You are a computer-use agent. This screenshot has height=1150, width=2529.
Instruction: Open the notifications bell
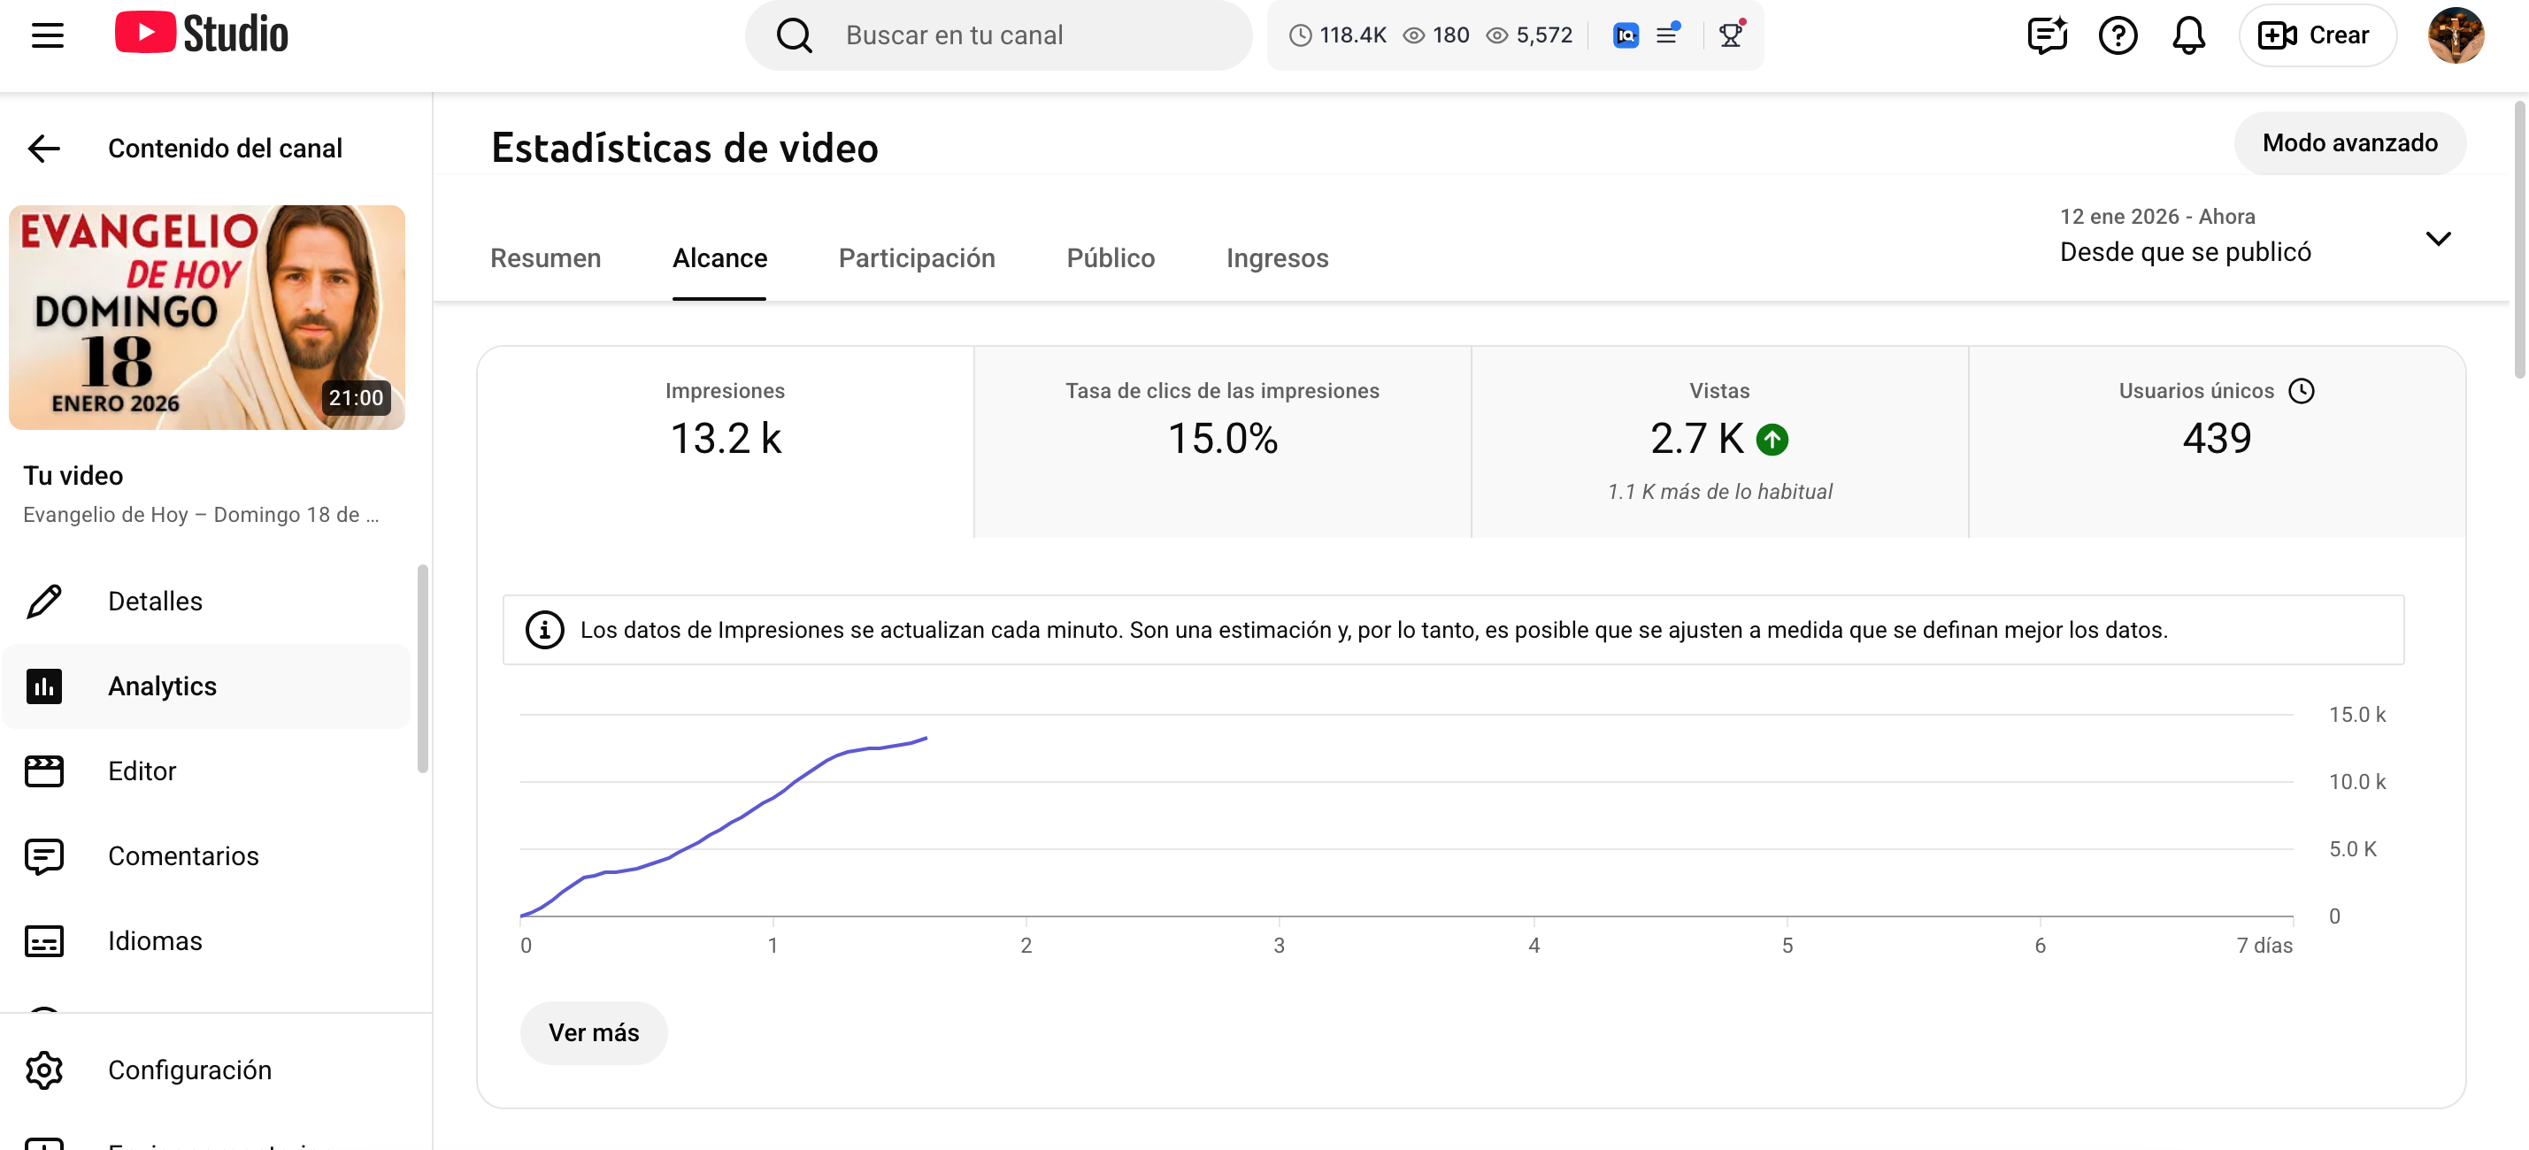click(2188, 35)
